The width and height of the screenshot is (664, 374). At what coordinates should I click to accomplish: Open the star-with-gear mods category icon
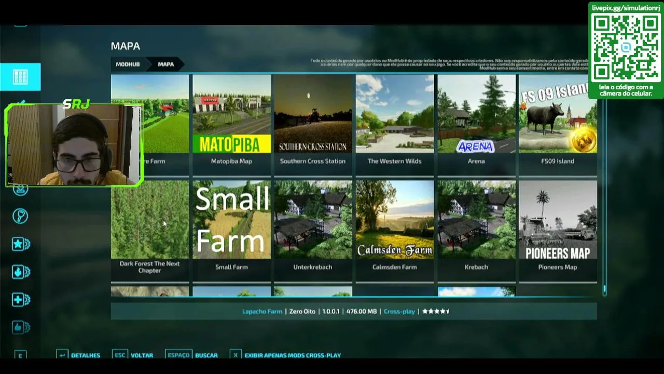21,244
